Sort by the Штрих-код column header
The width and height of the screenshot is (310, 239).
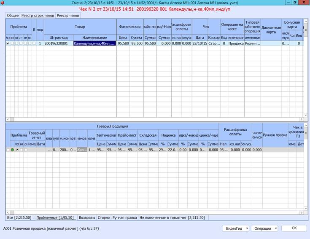click(x=59, y=38)
